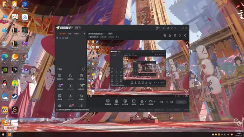Screen dimensions: 244x137
Task: Open Steam desktop shortcut
Action: coord(15,97)
